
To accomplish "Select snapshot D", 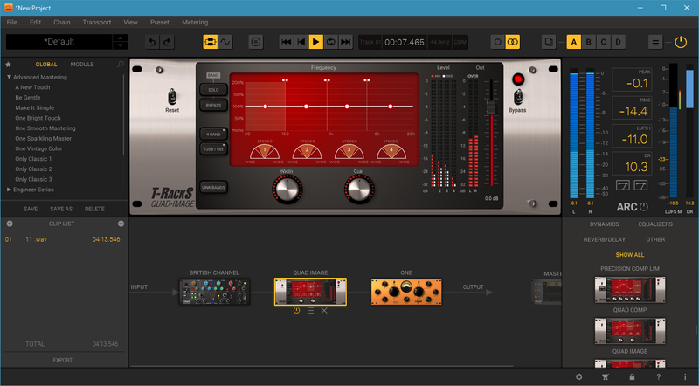I will point(618,42).
